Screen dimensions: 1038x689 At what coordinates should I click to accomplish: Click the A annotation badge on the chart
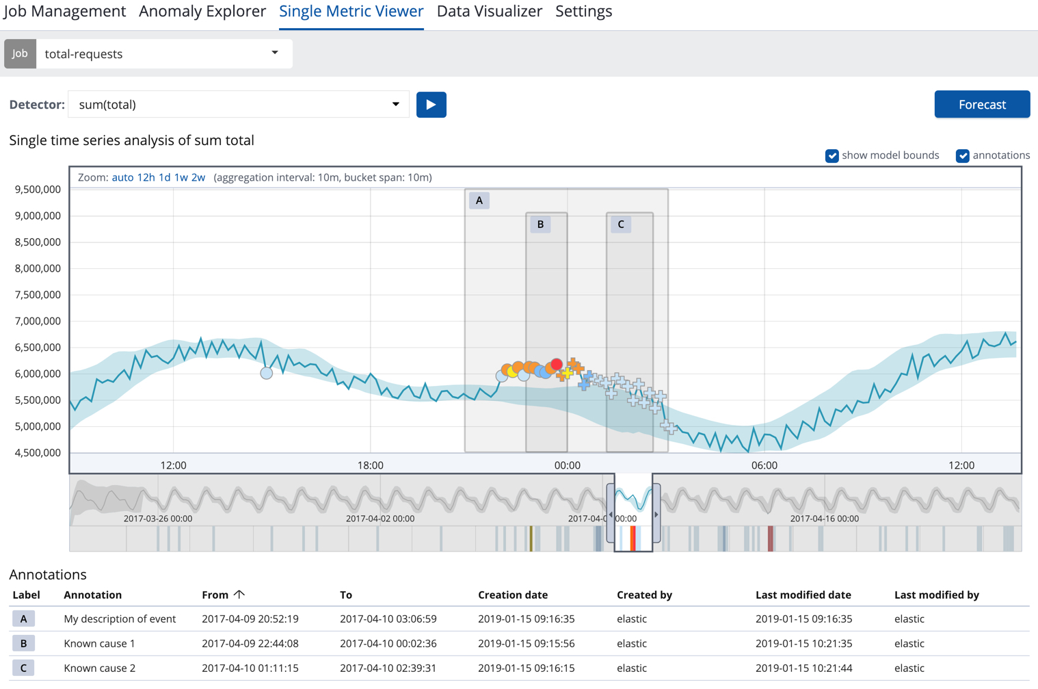(479, 200)
